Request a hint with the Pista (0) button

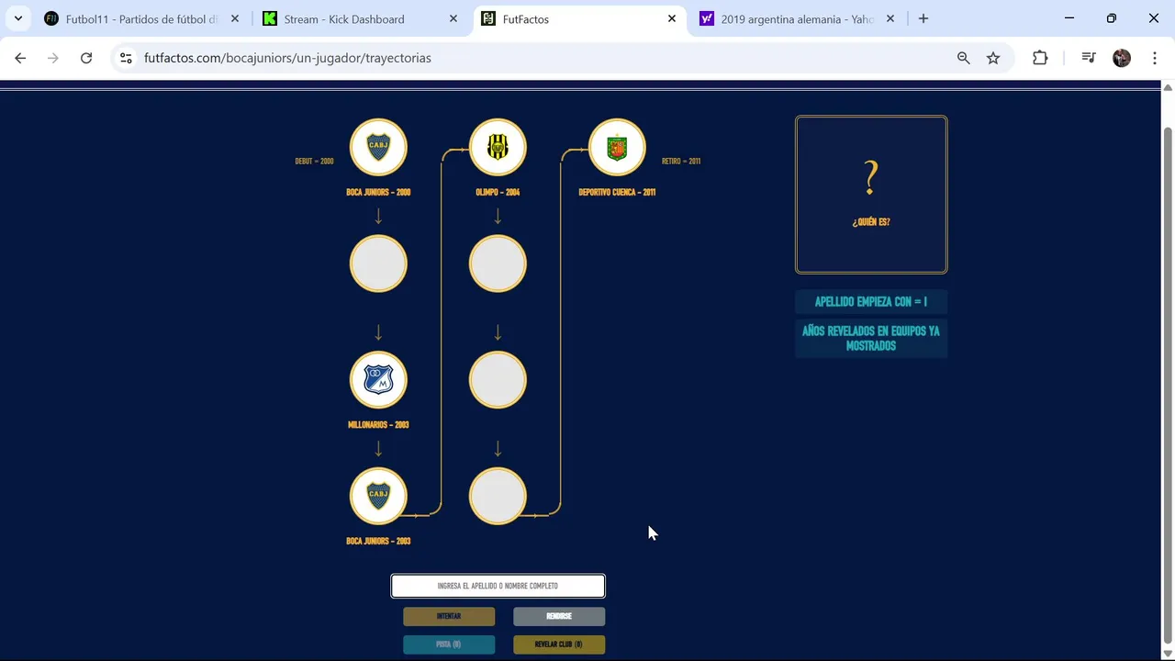tap(449, 644)
